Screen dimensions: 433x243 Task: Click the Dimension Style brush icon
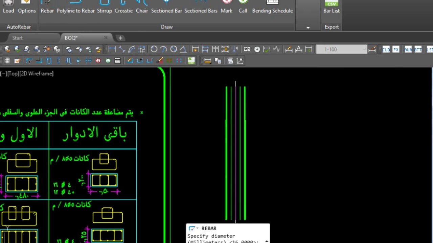372,49
